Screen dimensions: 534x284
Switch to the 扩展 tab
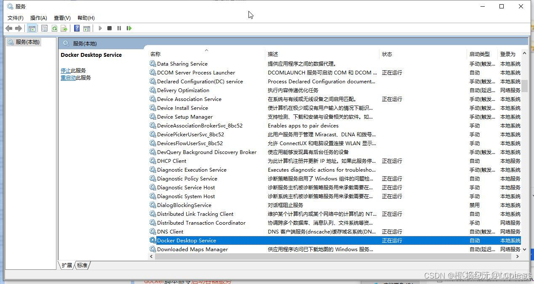pos(67,265)
